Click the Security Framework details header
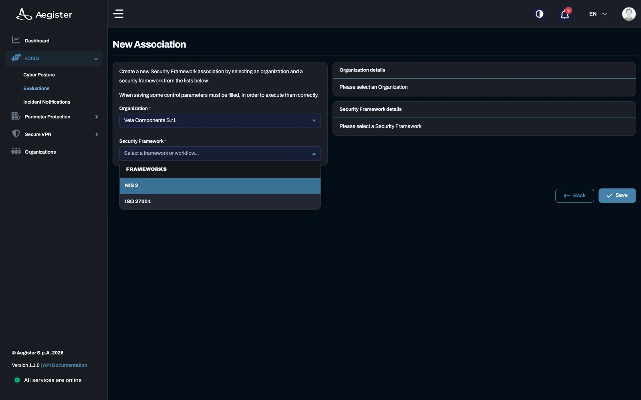The height and width of the screenshot is (400, 641). click(370, 109)
